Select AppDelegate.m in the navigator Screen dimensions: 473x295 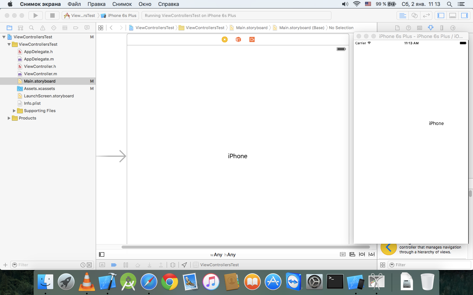[39, 59]
